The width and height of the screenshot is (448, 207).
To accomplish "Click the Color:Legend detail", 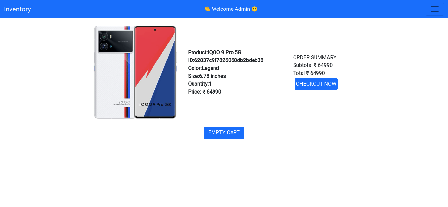I will coord(203,68).
